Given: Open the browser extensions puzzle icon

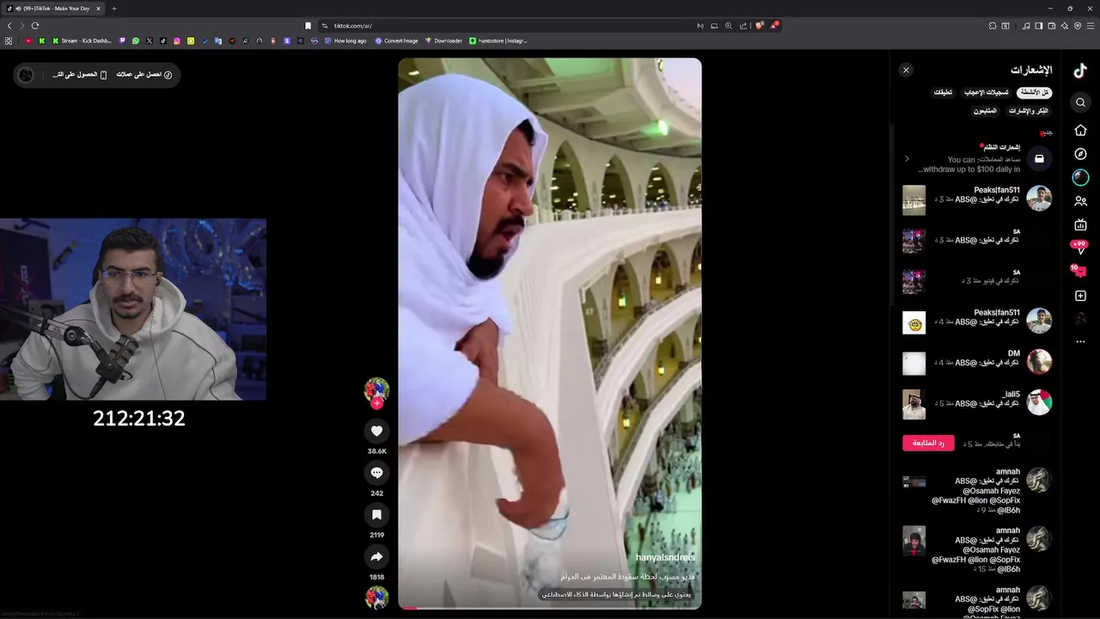Looking at the screenshot, I should coord(993,26).
